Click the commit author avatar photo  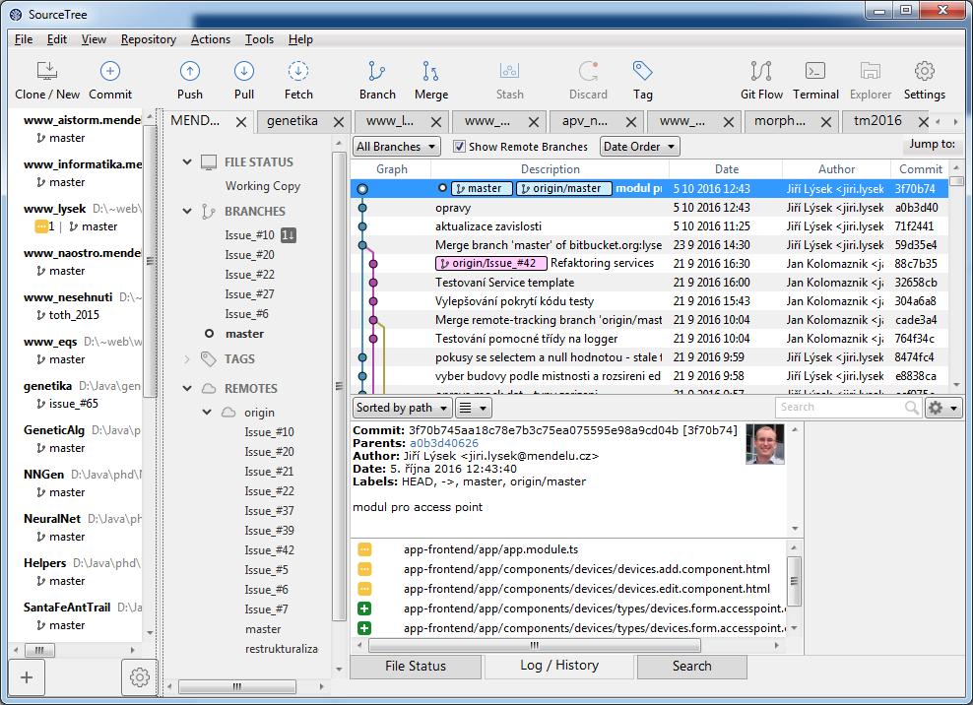tap(764, 444)
